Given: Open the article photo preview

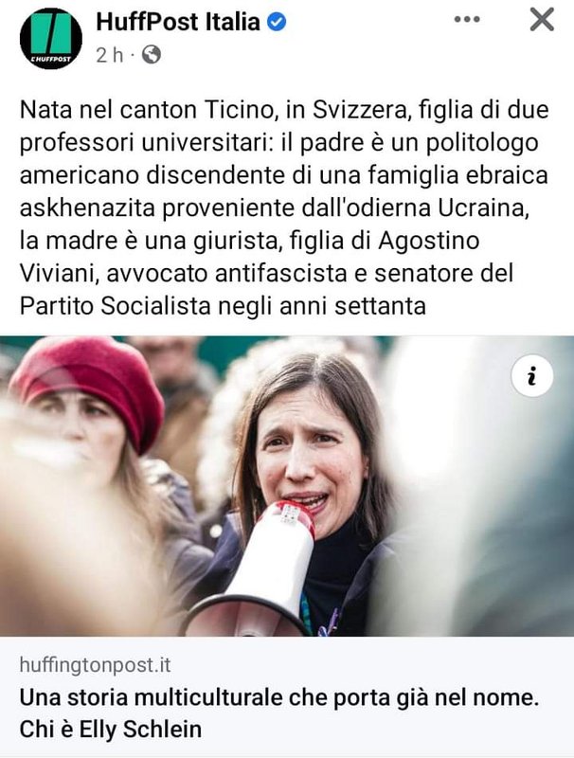Looking at the screenshot, I should coord(287,486).
